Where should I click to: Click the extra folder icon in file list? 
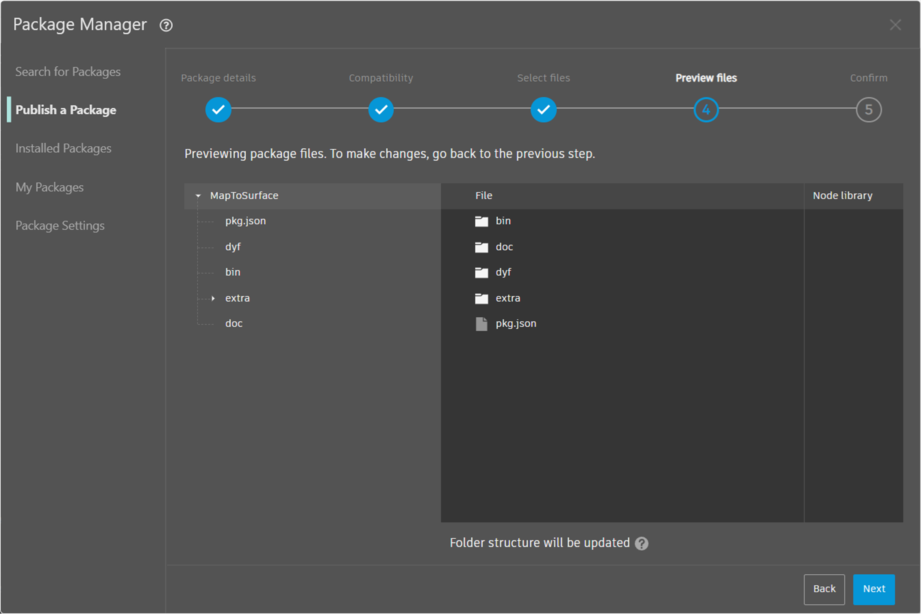point(481,298)
